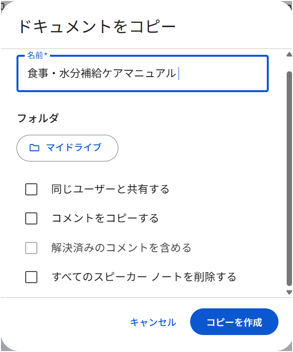Click the フォルダ section heading
Viewport: 293px width, 352px height.
coord(38,118)
